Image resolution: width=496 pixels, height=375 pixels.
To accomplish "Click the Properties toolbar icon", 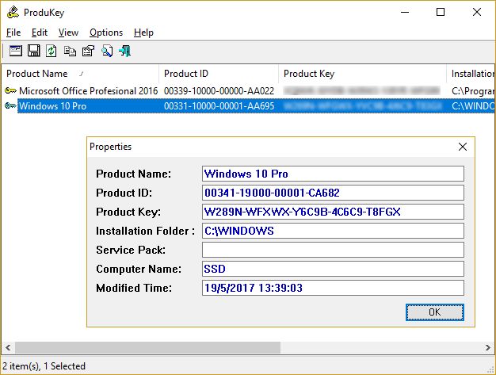I will [x=88, y=51].
